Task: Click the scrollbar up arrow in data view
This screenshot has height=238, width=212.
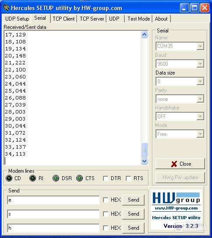Action: click(144, 35)
